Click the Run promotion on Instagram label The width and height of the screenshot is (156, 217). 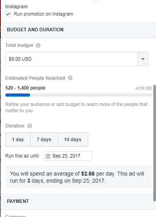[x=44, y=14]
